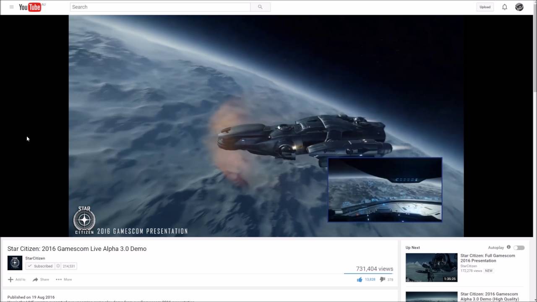This screenshot has width=537, height=302.
Task: Click the Up Next label
Action: click(413, 247)
